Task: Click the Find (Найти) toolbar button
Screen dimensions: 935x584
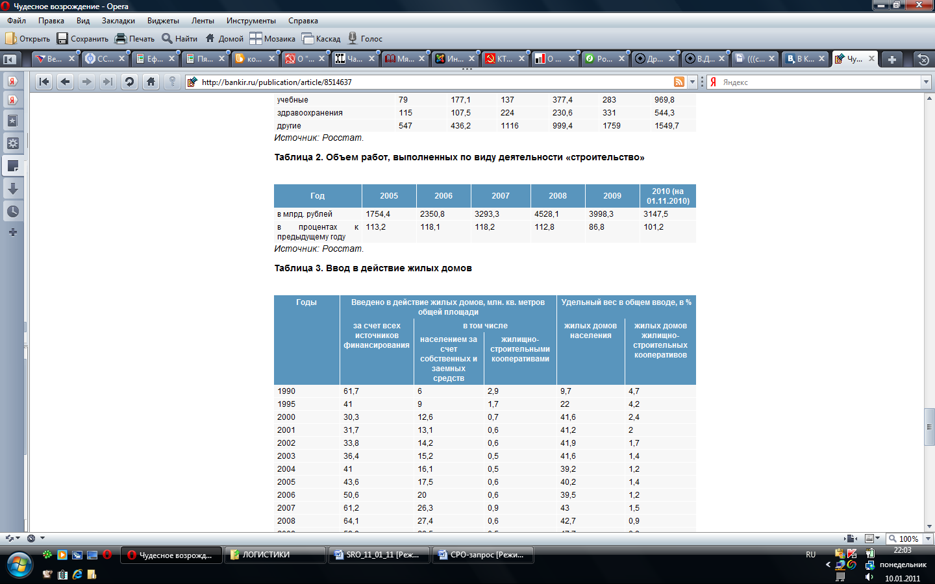Action: pos(180,38)
